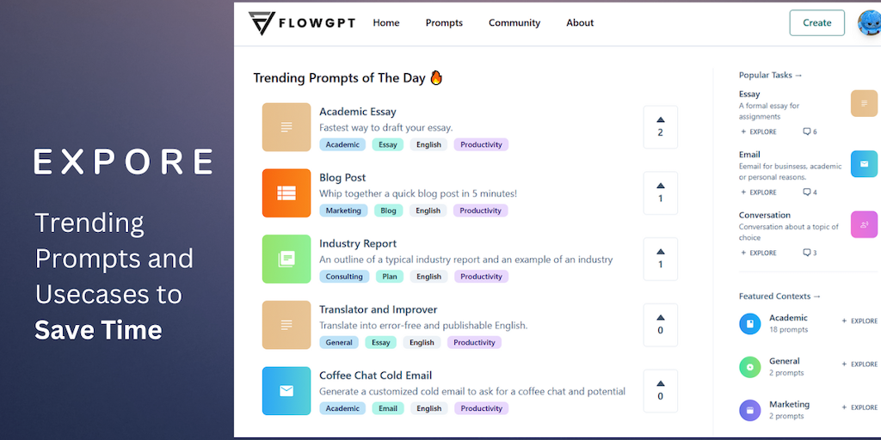Select the Marketing tag on Blog Post
Viewport: 881px width, 440px height.
click(x=343, y=211)
